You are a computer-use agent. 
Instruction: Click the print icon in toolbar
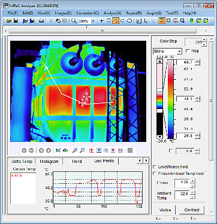click(41, 21)
